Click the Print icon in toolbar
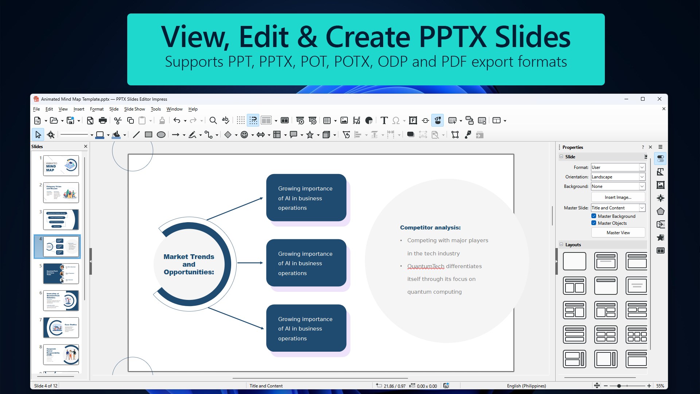 coord(103,120)
